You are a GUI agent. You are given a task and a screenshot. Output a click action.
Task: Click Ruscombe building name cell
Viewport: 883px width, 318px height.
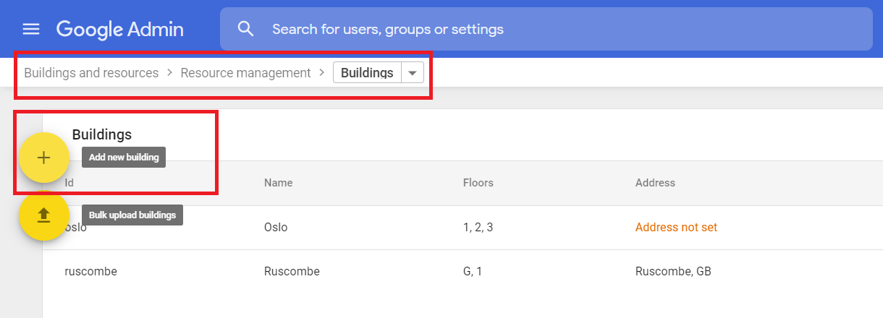pyautogui.click(x=292, y=272)
